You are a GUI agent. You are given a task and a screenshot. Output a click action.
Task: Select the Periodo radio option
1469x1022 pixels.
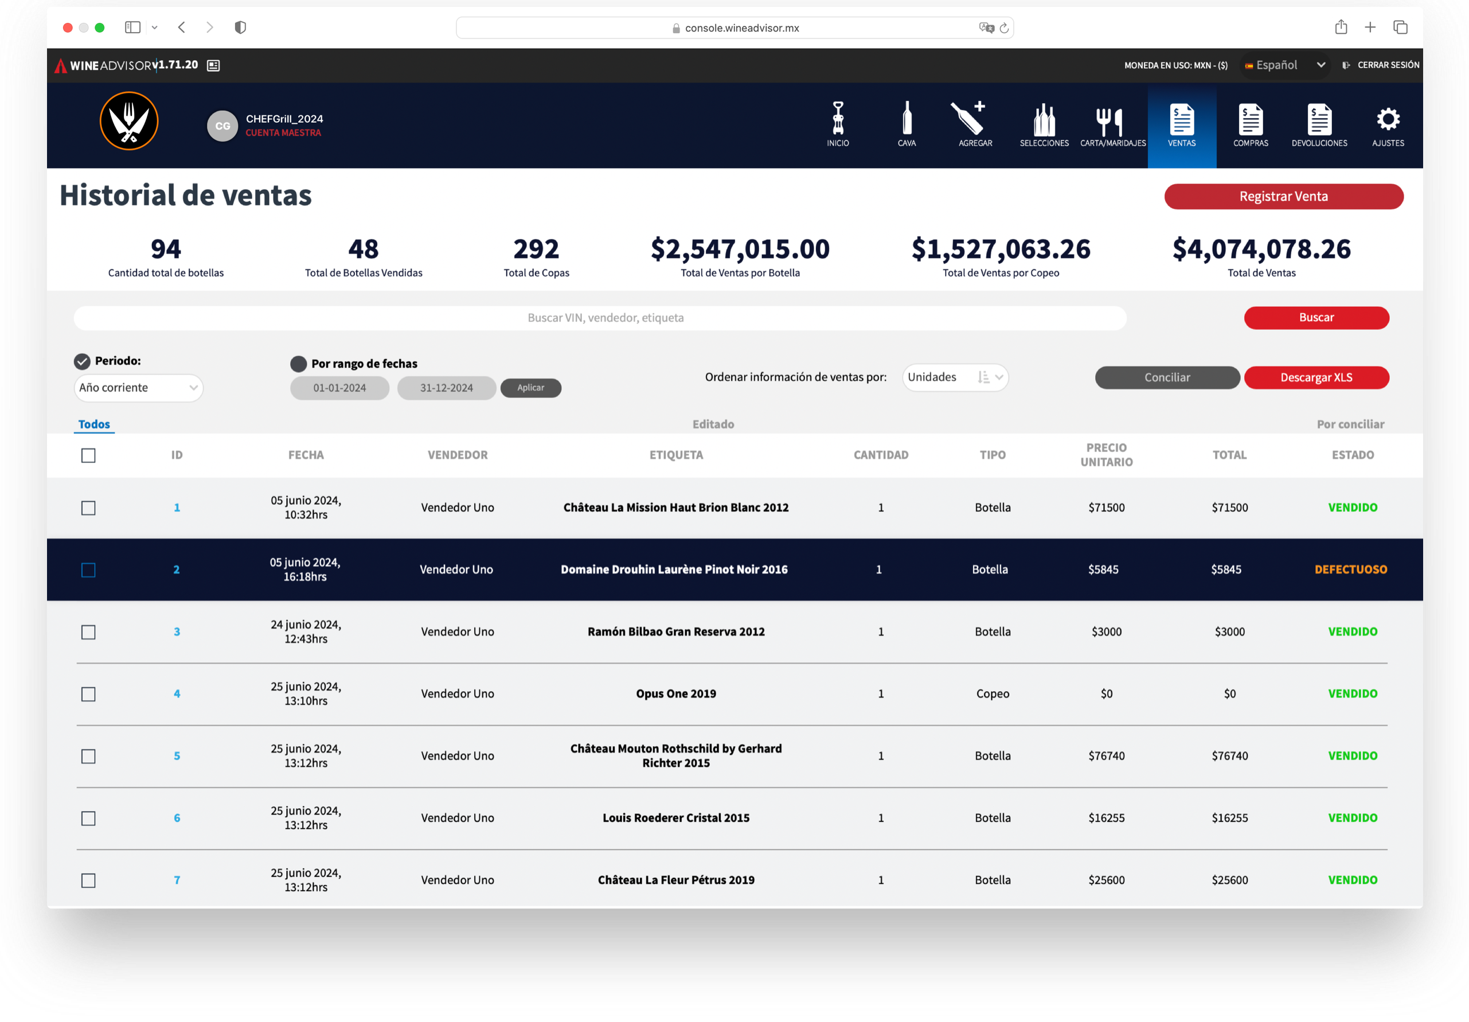[x=82, y=361]
